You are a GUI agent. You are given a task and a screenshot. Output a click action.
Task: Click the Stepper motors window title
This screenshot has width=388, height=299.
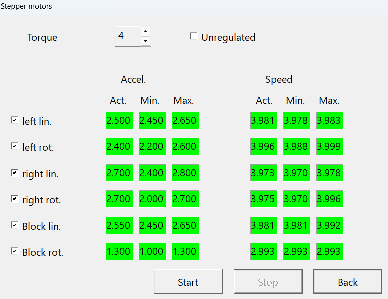[26, 6]
